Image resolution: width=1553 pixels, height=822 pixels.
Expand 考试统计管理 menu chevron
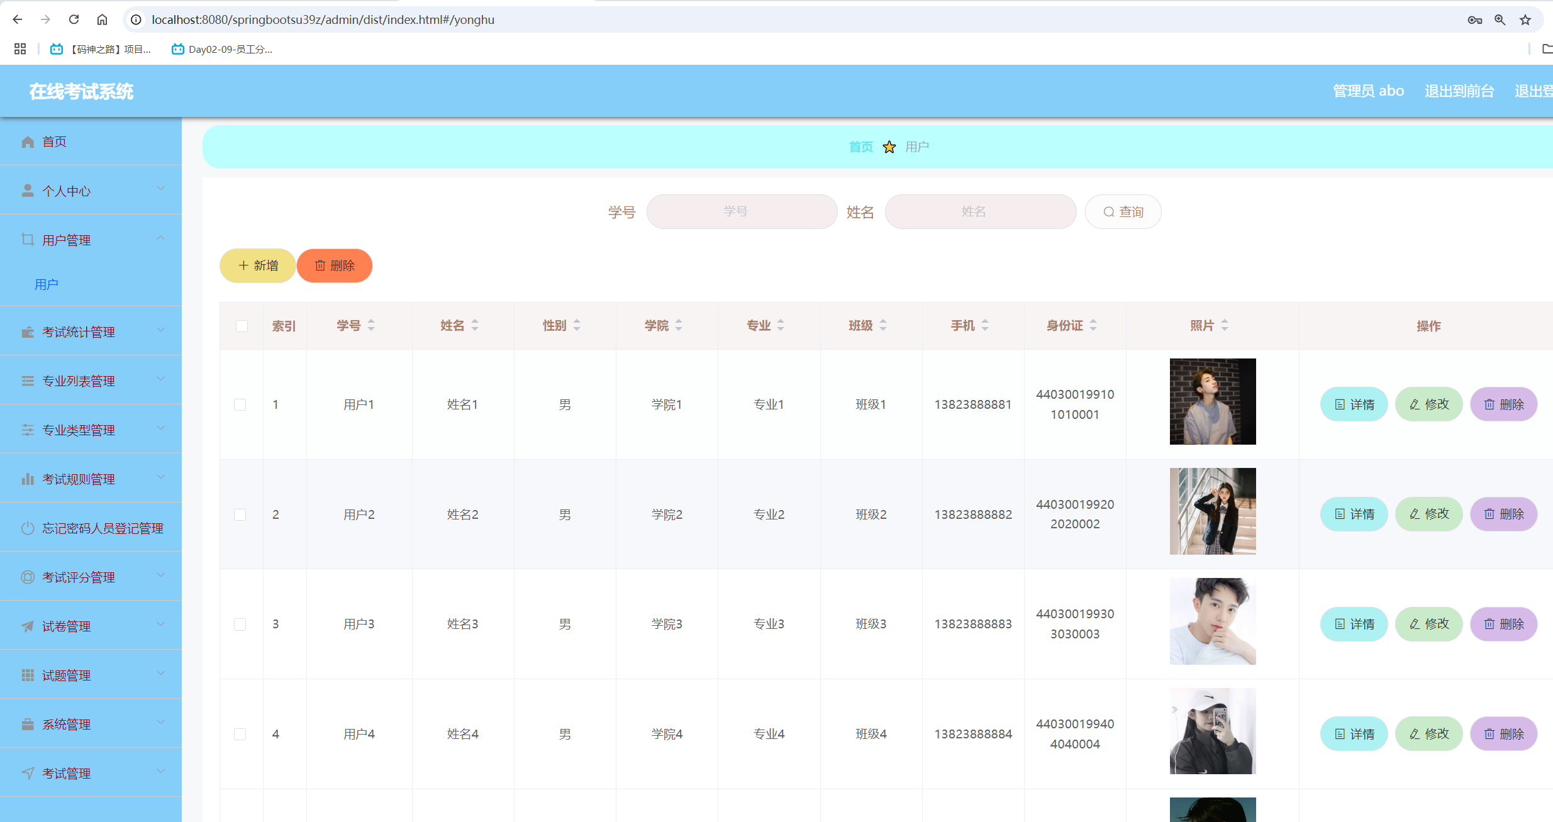point(160,330)
